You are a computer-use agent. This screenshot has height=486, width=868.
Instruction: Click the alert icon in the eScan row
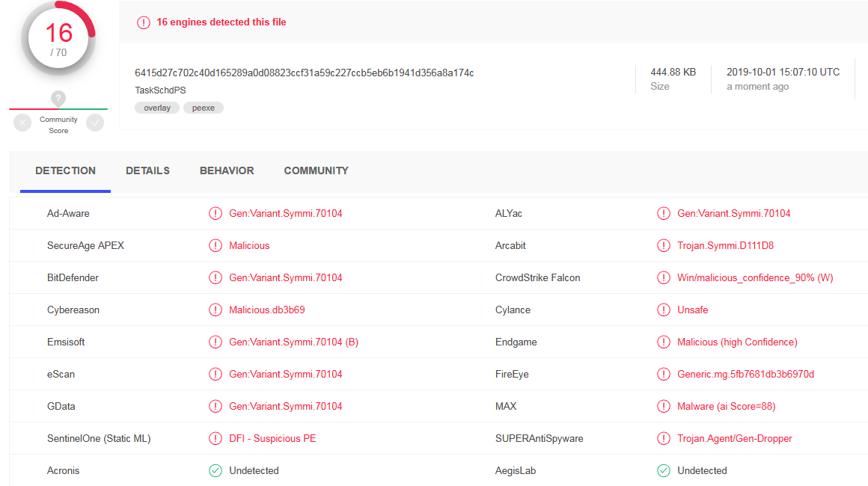(216, 375)
